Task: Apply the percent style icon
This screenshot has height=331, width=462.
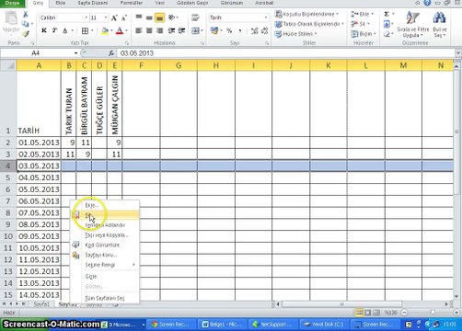Action: 229,30
